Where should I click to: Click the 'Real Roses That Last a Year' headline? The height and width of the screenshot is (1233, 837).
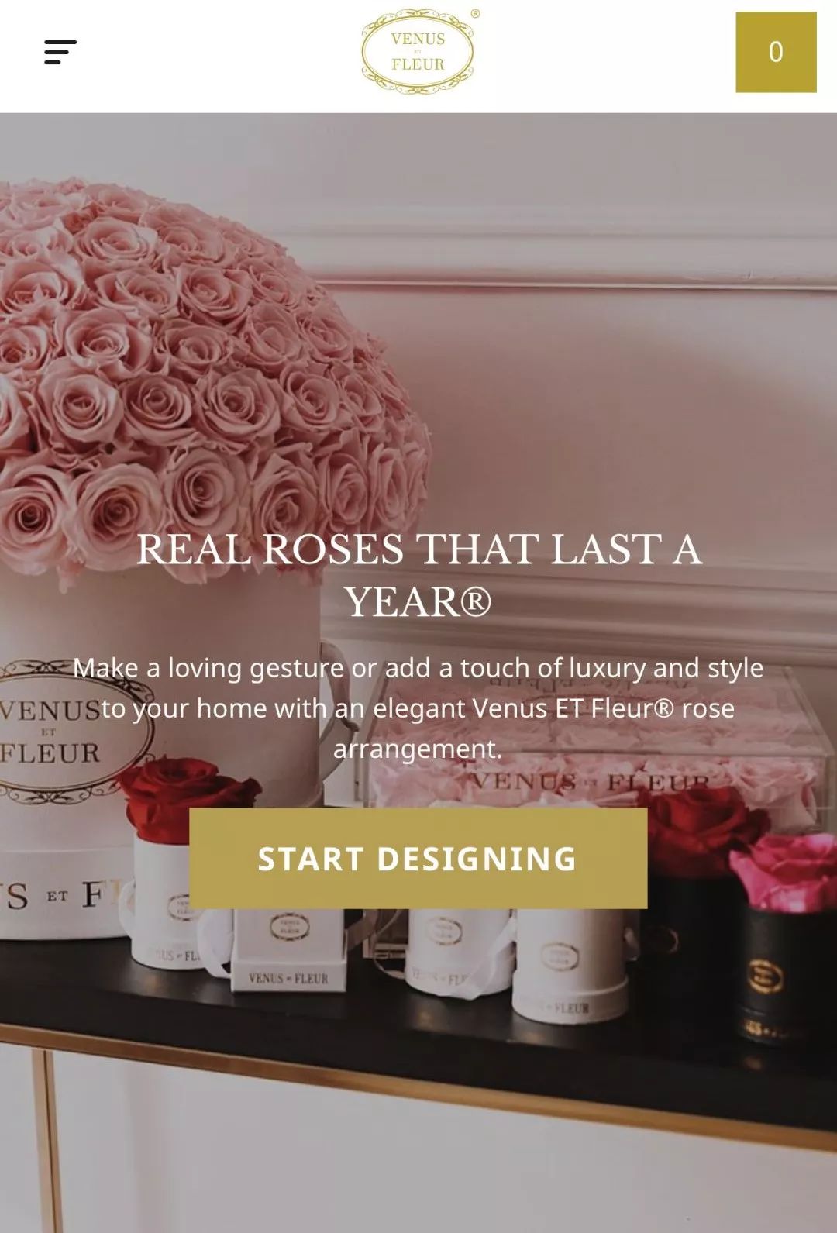pyautogui.click(x=418, y=576)
